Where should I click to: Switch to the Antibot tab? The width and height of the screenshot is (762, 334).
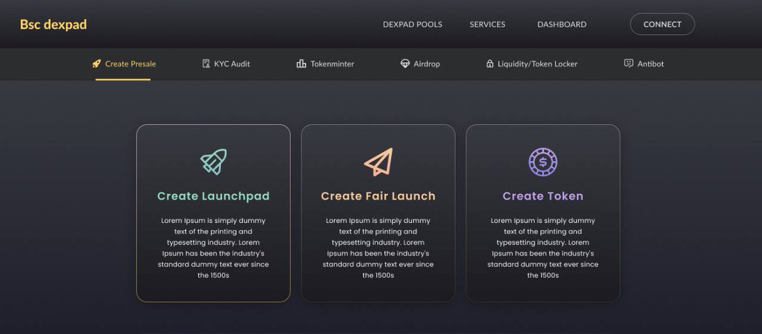pyautogui.click(x=651, y=64)
